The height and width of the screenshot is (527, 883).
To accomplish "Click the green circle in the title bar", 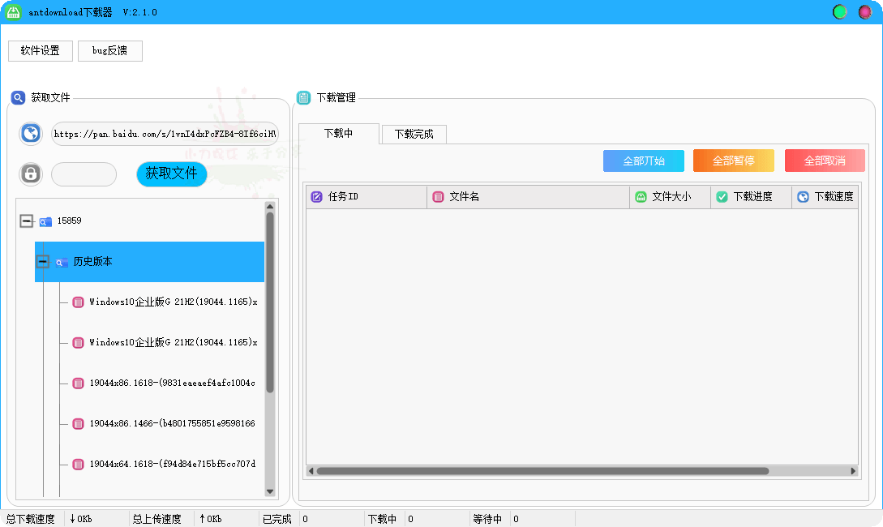I will pos(839,11).
